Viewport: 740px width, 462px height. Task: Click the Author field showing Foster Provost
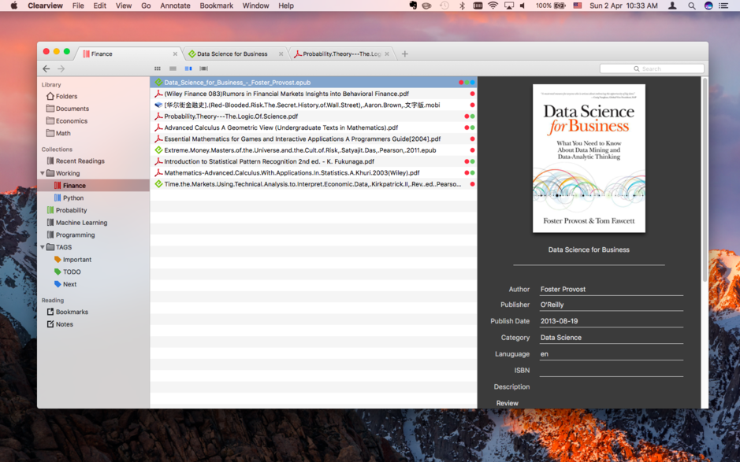(x=611, y=289)
